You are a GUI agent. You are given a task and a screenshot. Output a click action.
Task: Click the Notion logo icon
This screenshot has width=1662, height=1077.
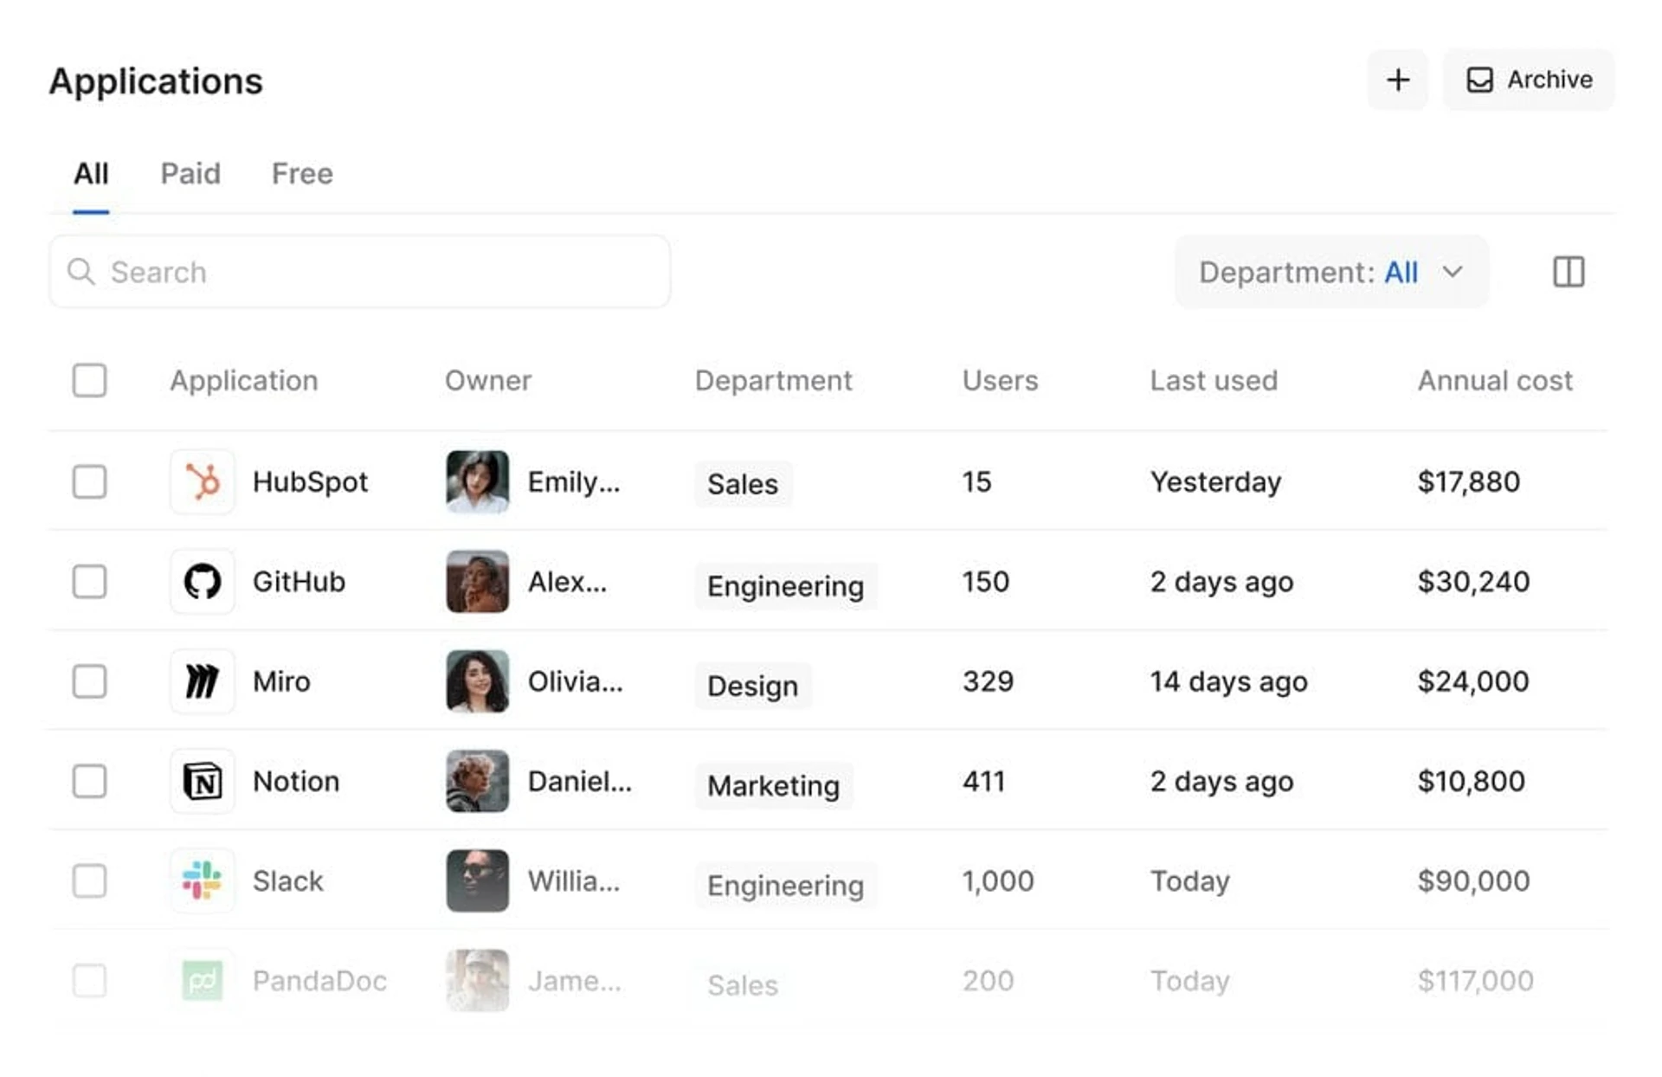(203, 782)
